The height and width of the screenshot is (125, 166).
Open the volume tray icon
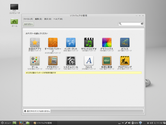tap(129, 123)
